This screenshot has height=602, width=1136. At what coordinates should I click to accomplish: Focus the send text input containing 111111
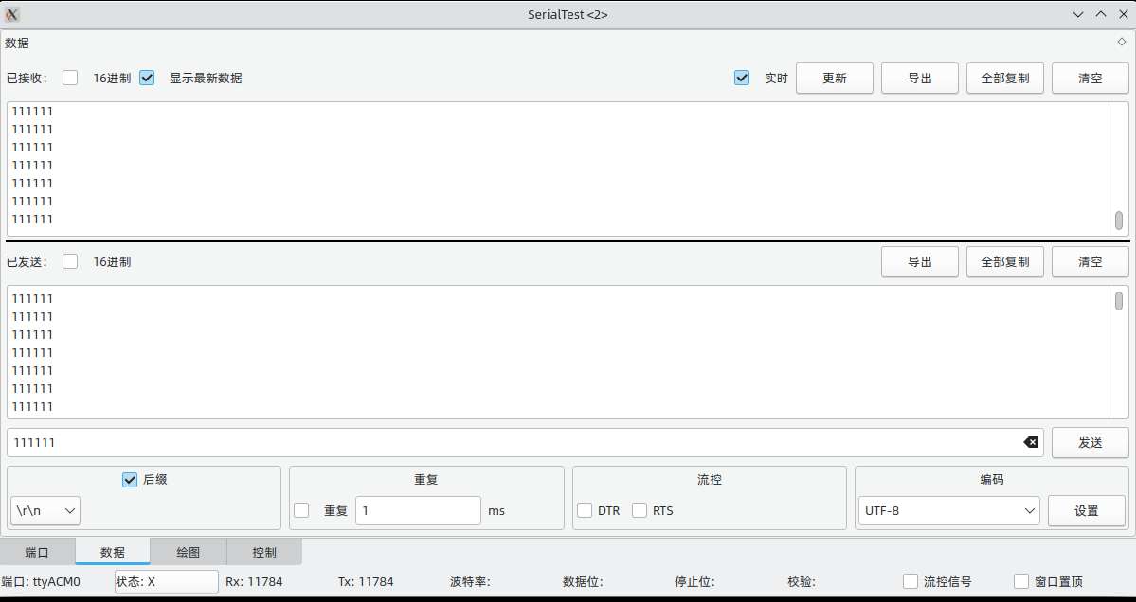pyautogui.click(x=525, y=442)
